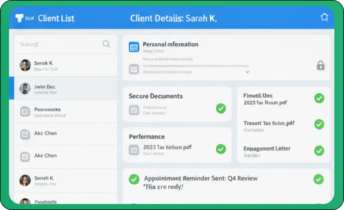Viewport: 344px width, 210px height.
Task: Toggle the green check in Secure Documents card
Action: pos(221,108)
